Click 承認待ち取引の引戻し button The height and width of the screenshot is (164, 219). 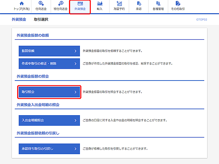(x=49, y=149)
